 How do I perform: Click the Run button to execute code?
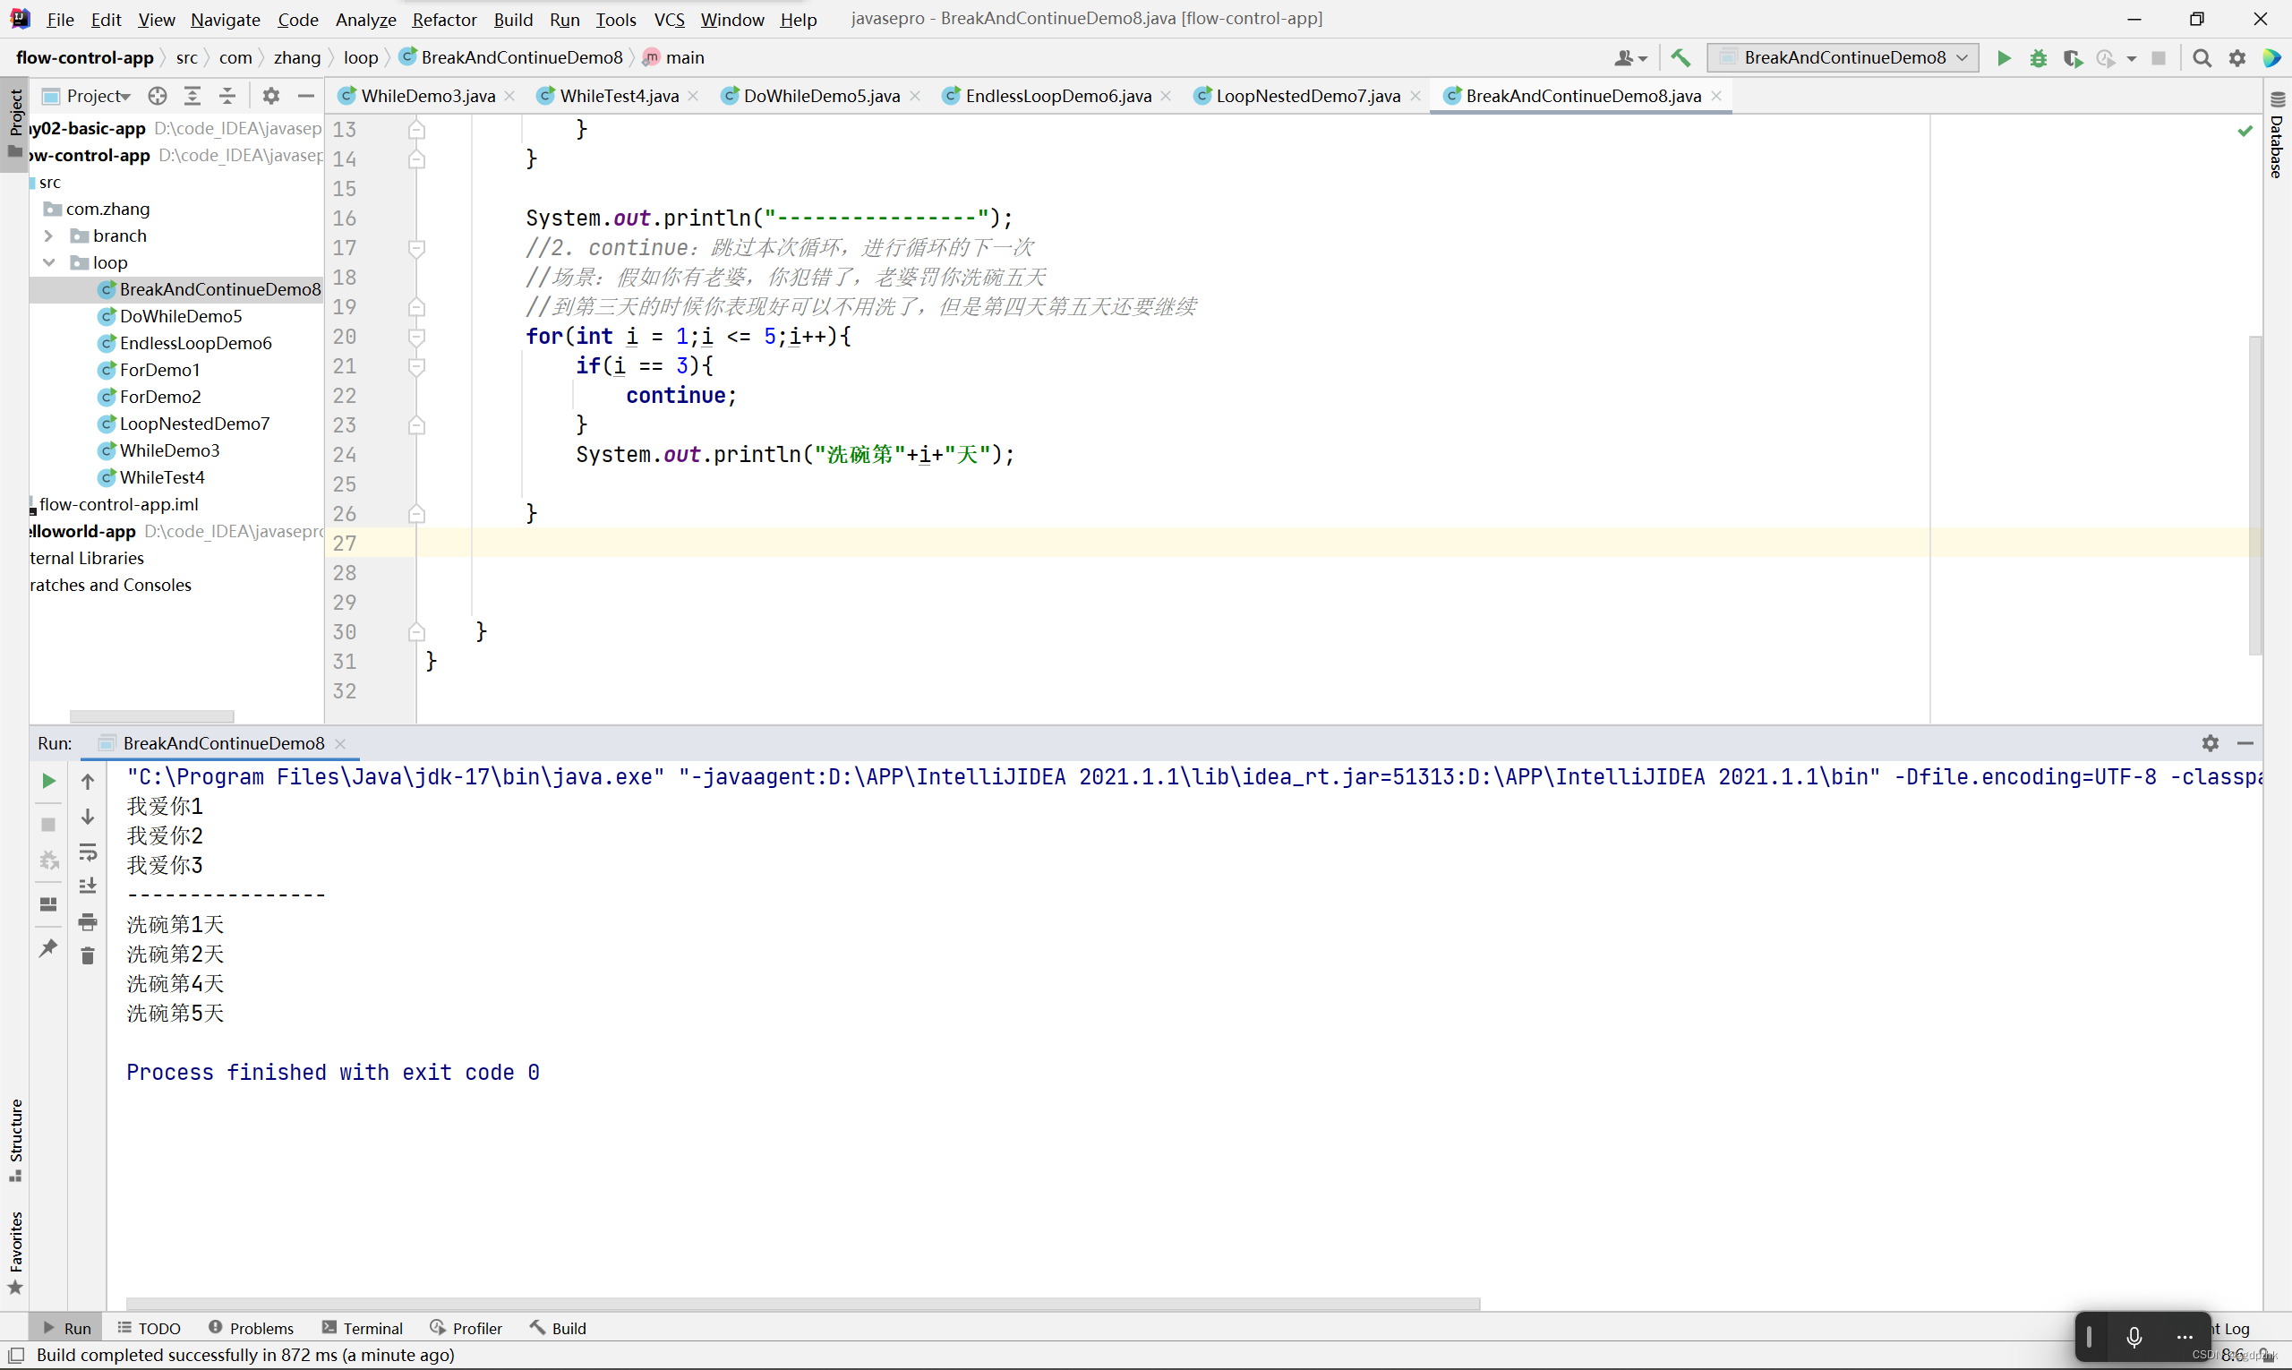(2004, 57)
